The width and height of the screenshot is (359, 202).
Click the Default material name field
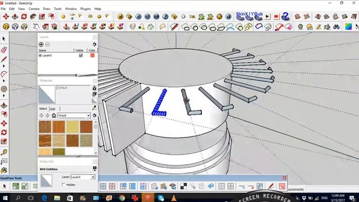pos(73,88)
